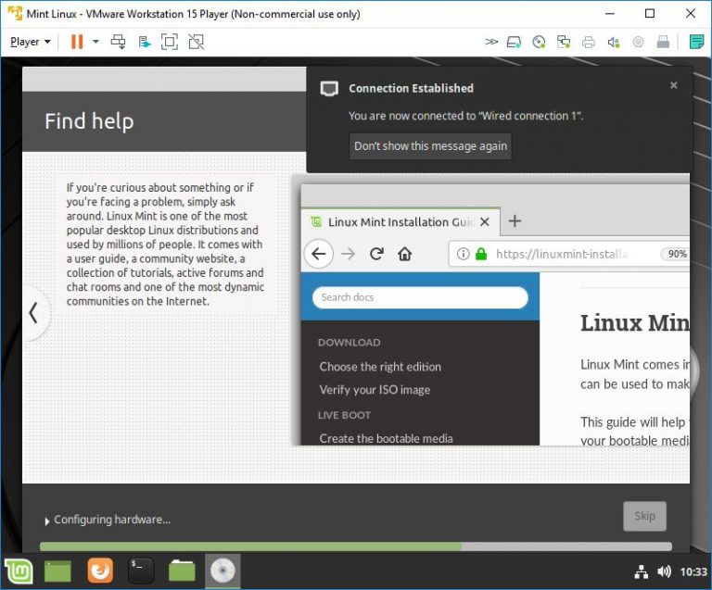The height and width of the screenshot is (590, 712).
Task: Reload the browser page
Action: (376, 254)
